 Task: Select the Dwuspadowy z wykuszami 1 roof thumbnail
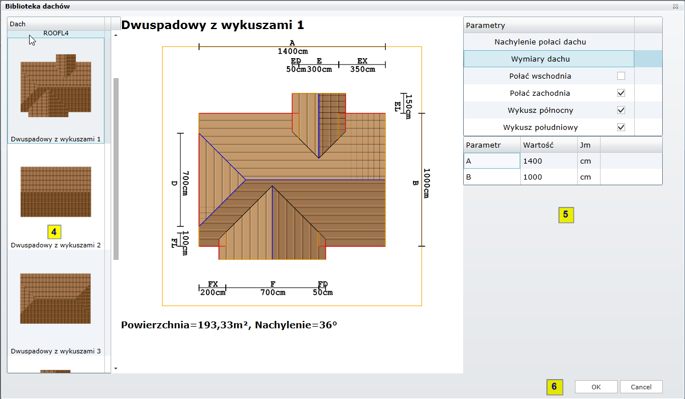click(55, 85)
